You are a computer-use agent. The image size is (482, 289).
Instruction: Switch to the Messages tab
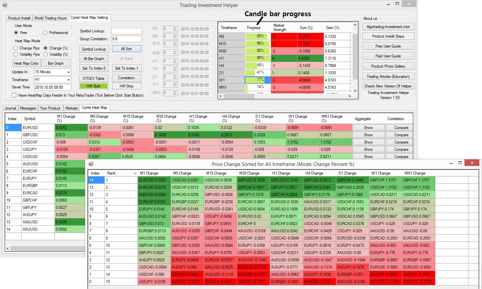[x=28, y=108]
